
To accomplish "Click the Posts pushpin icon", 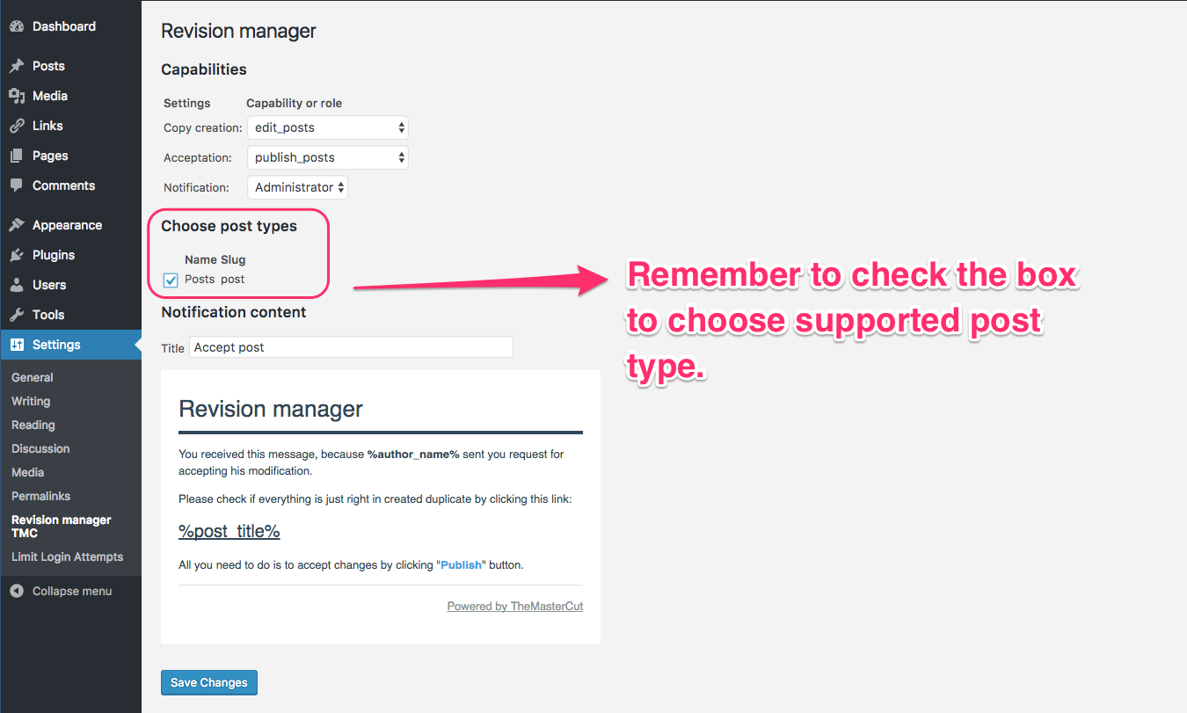I will [17, 66].
